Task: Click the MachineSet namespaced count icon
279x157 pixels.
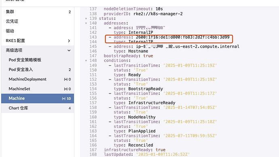Action: (66, 89)
